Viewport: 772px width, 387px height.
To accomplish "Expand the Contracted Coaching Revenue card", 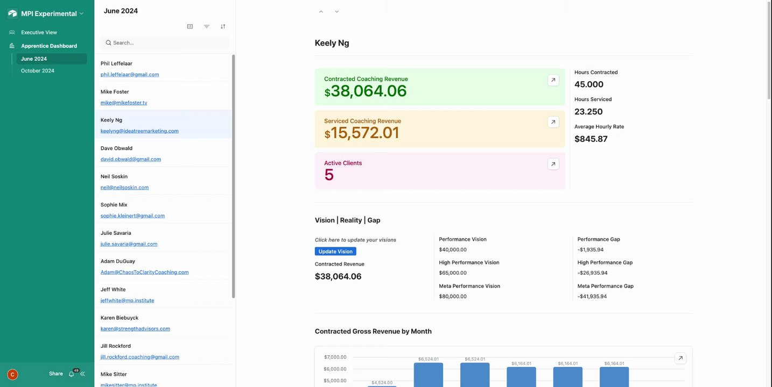I will click(553, 80).
